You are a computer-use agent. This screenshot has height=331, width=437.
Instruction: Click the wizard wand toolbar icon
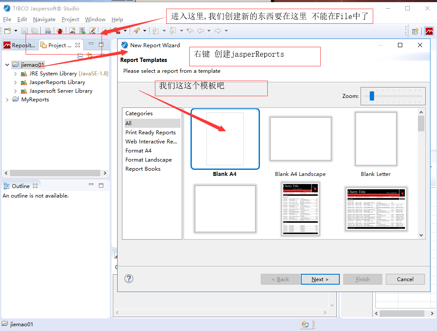coord(92,31)
